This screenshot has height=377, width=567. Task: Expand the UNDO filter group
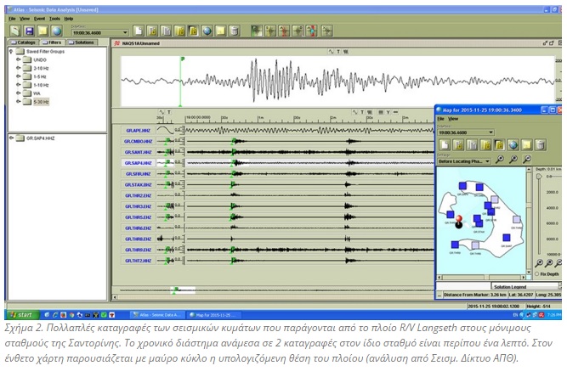19,59
